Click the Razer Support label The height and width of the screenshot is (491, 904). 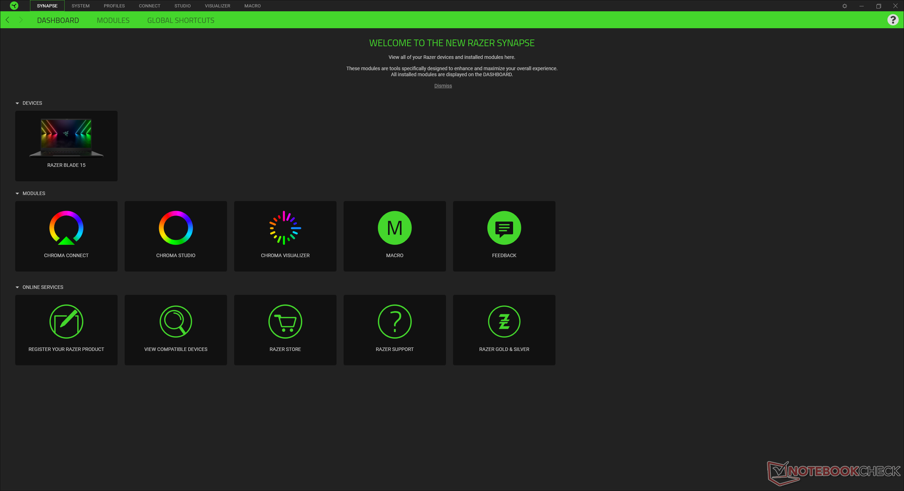(395, 349)
